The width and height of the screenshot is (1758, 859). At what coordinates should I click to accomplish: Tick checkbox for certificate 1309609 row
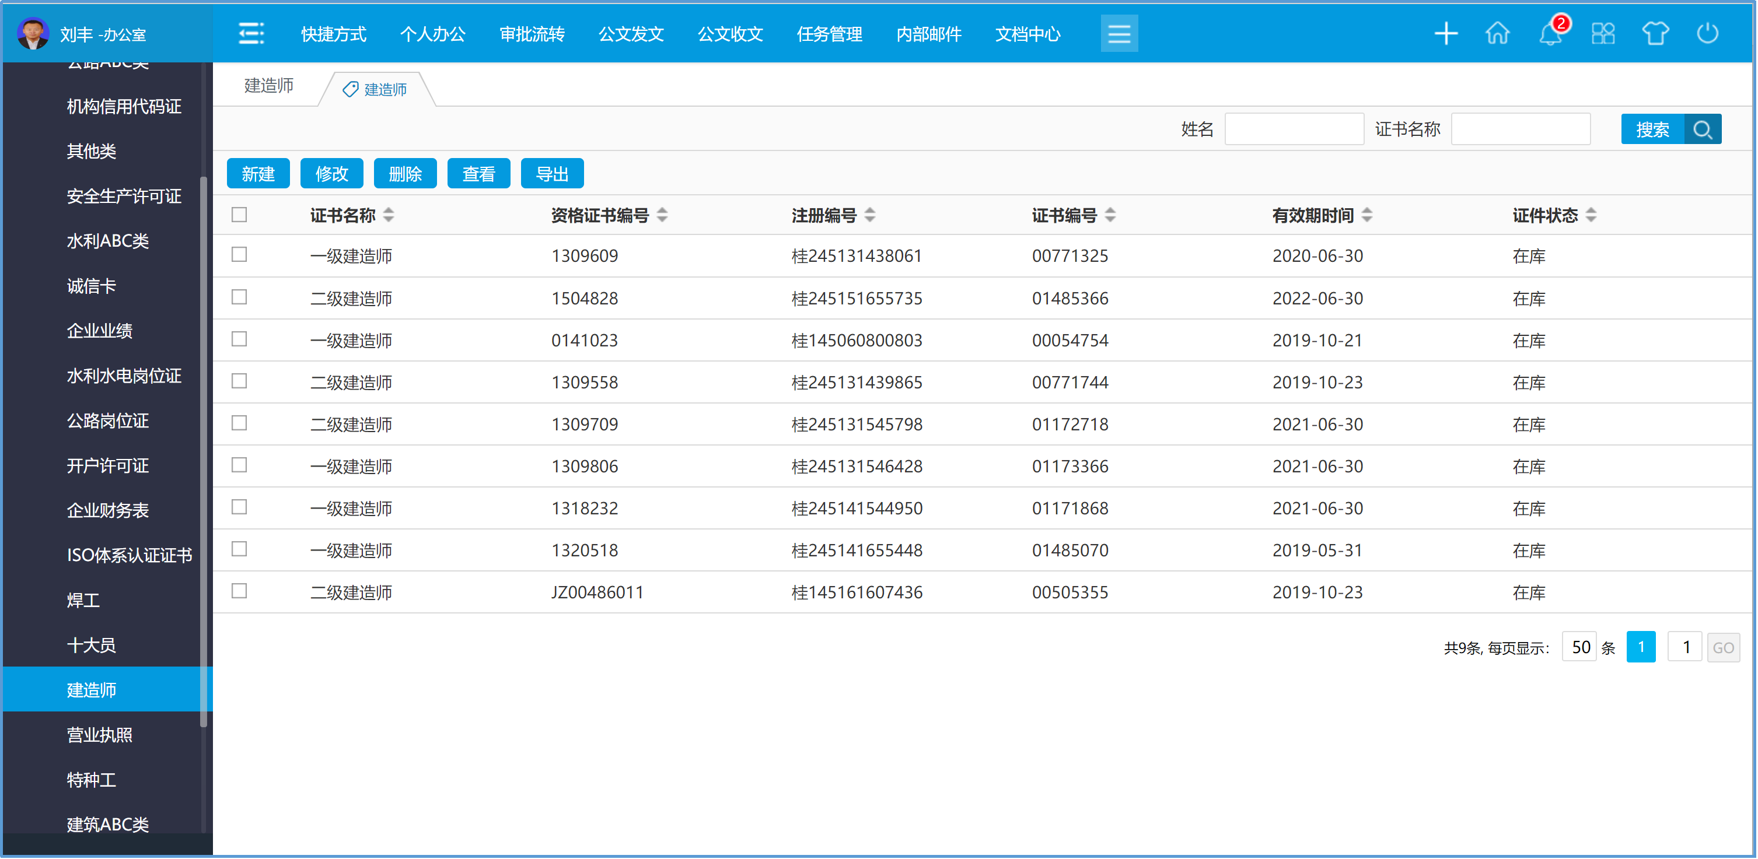click(239, 255)
